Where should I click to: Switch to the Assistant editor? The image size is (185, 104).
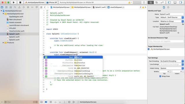point(156,3)
